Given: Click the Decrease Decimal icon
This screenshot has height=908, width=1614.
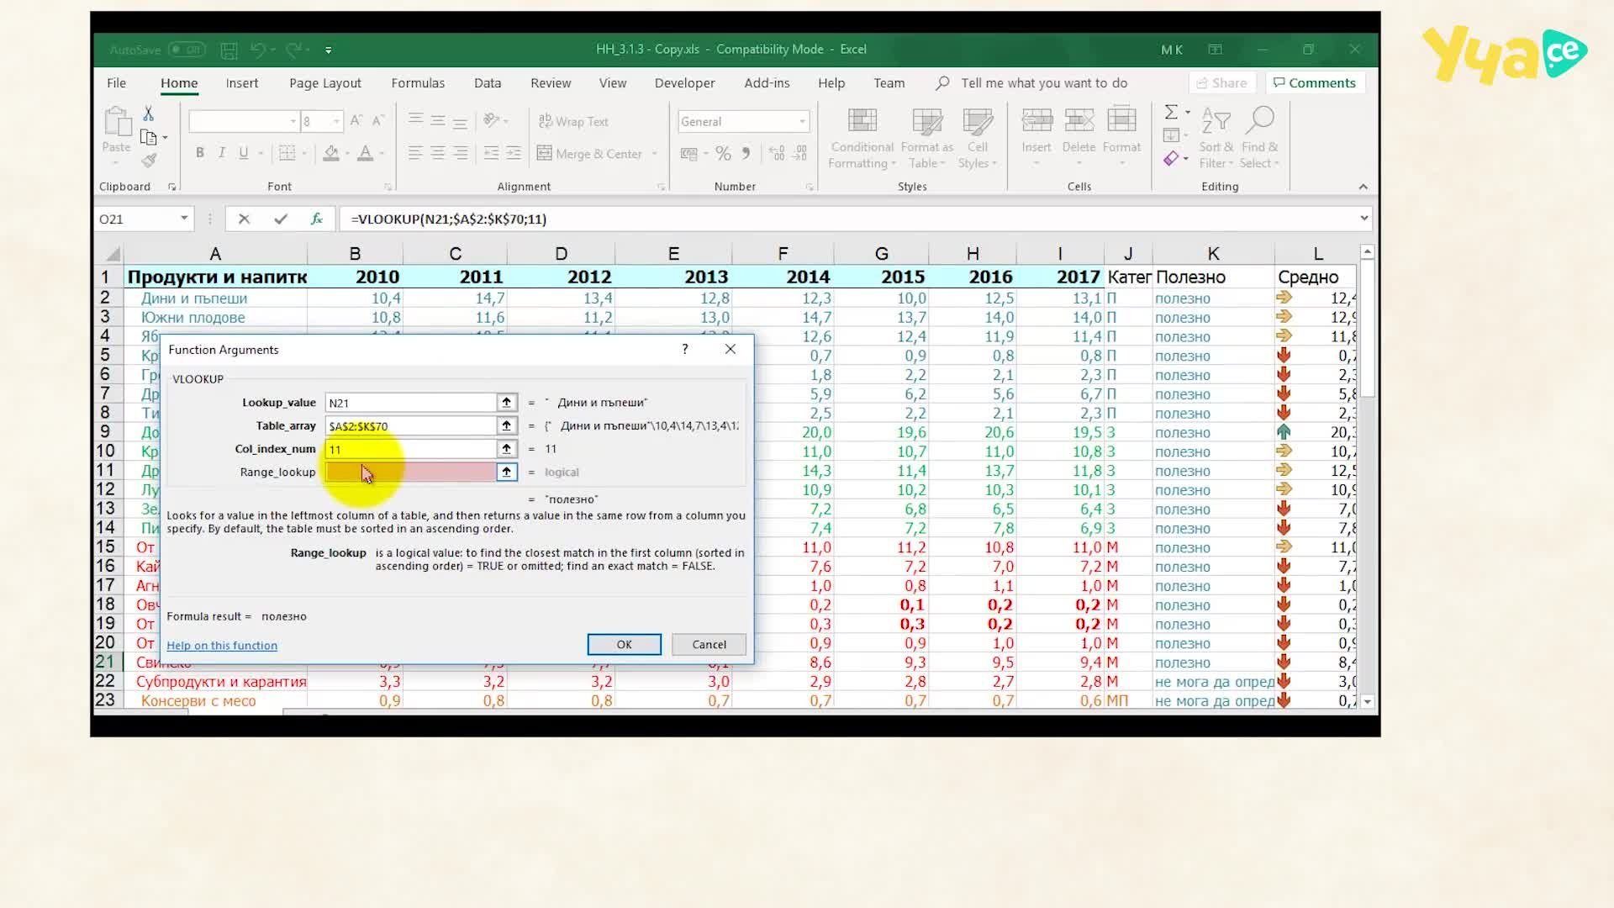Looking at the screenshot, I should [x=800, y=153].
